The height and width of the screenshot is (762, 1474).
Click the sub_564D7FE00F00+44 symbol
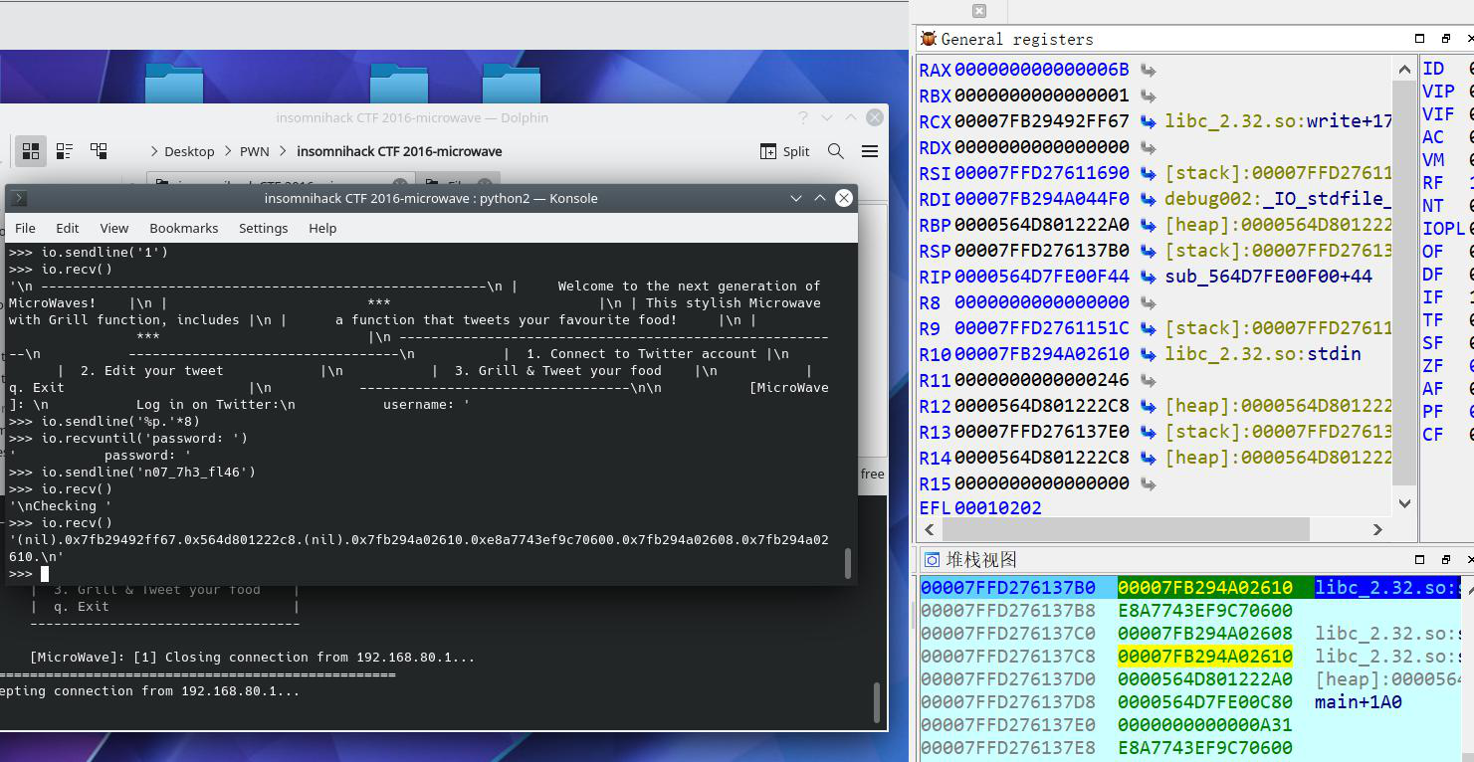coord(1269,277)
